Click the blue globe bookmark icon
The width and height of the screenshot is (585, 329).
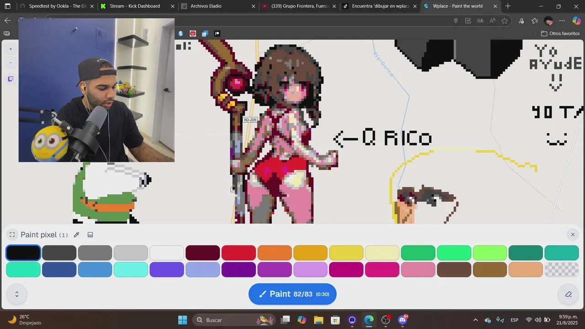point(181,33)
